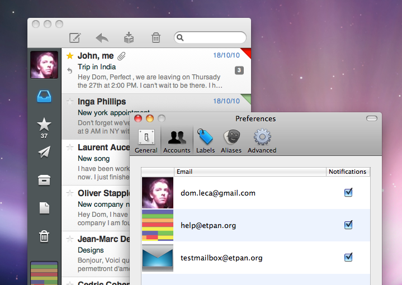Click the Notifications column header

click(x=348, y=172)
